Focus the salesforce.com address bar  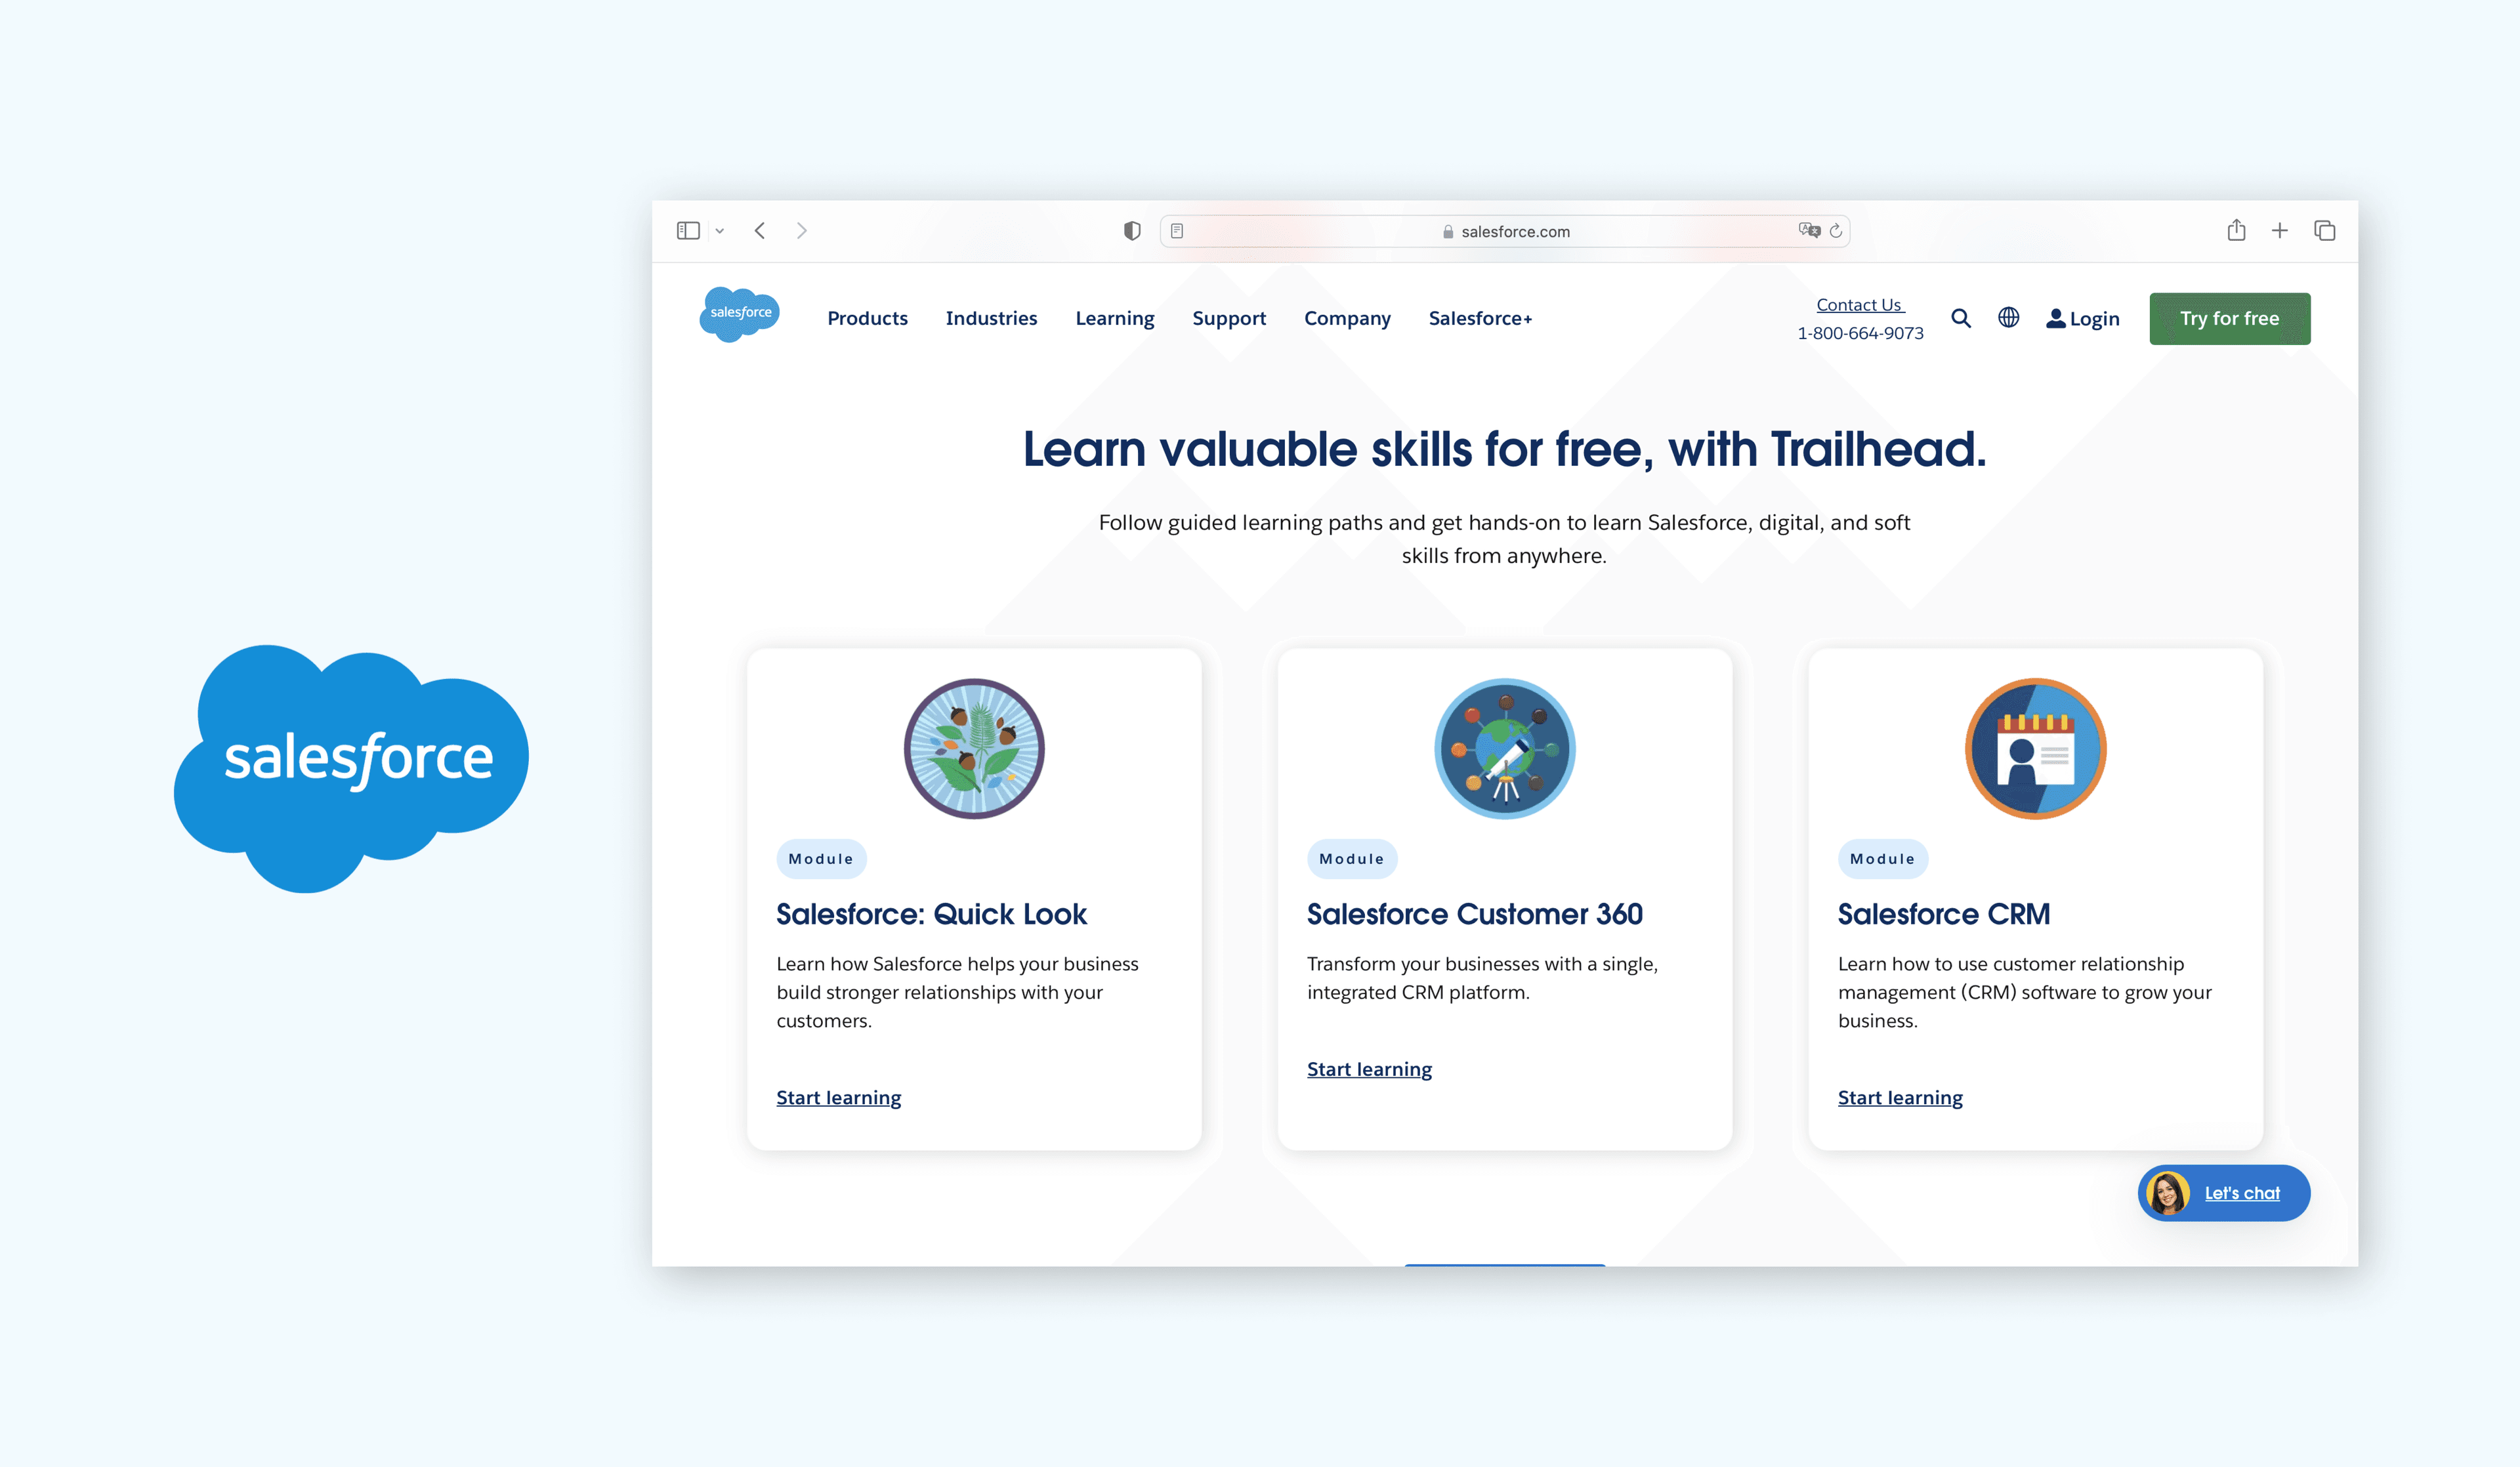(1504, 231)
